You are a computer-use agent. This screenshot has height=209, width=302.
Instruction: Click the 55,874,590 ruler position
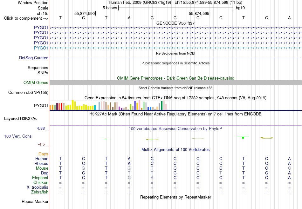point(85,13)
